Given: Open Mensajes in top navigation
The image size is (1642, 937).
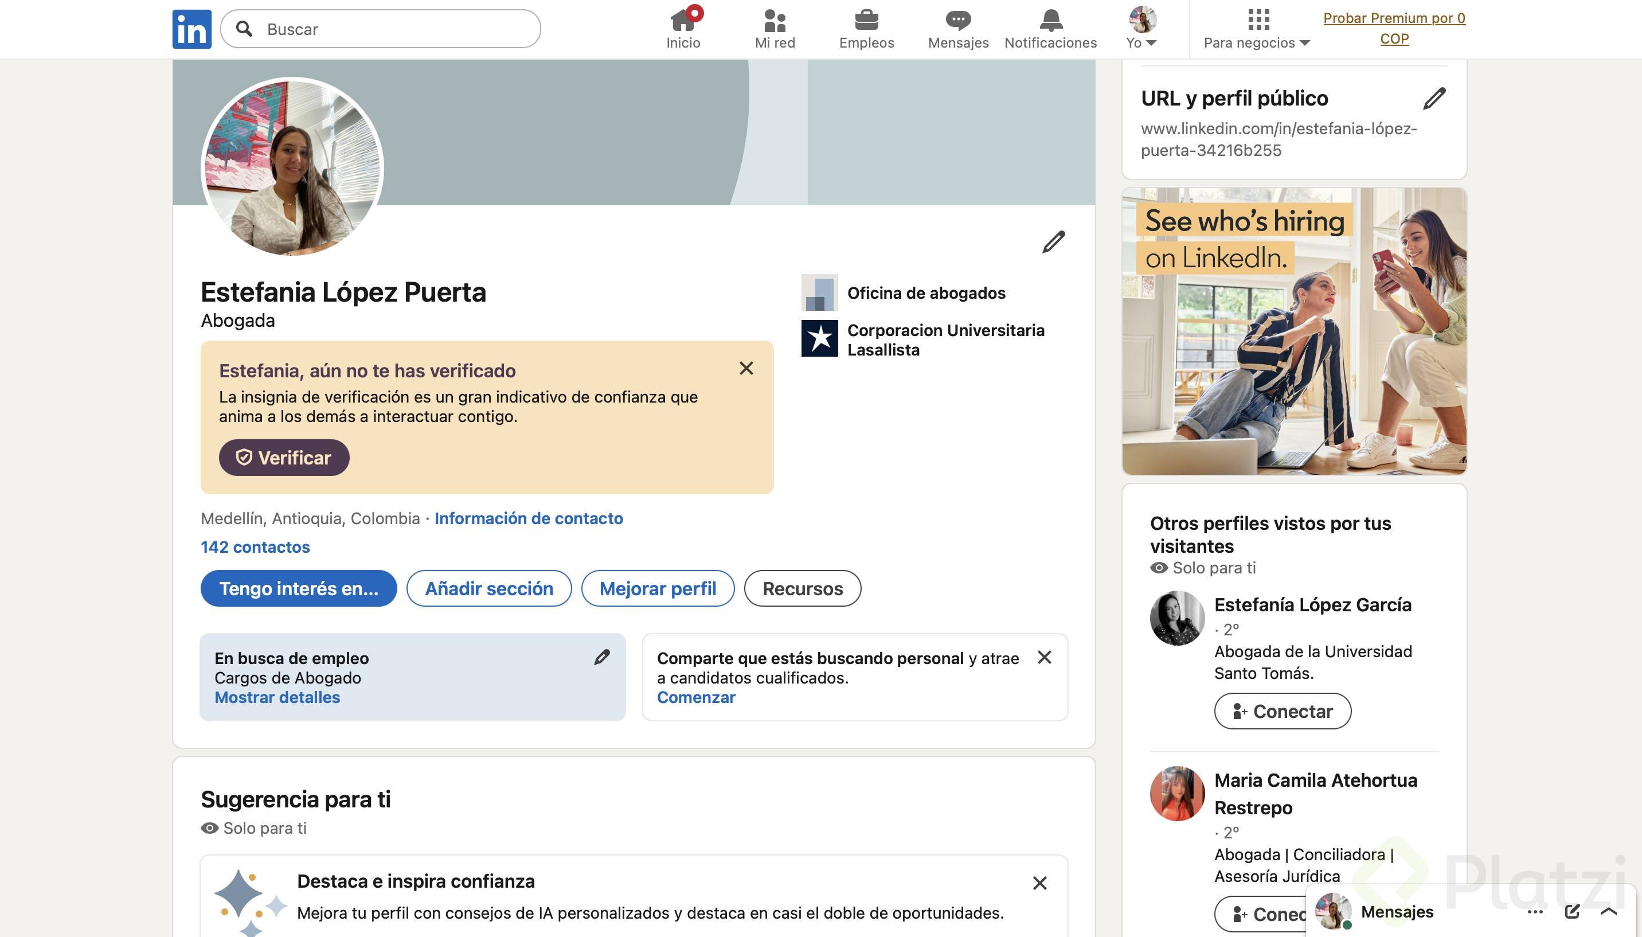Looking at the screenshot, I should click(x=958, y=29).
